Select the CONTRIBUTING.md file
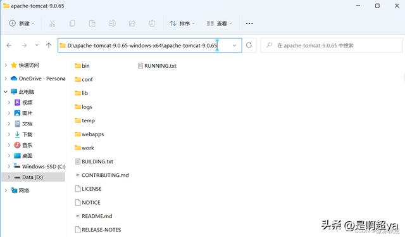The height and width of the screenshot is (237, 405). (102, 175)
